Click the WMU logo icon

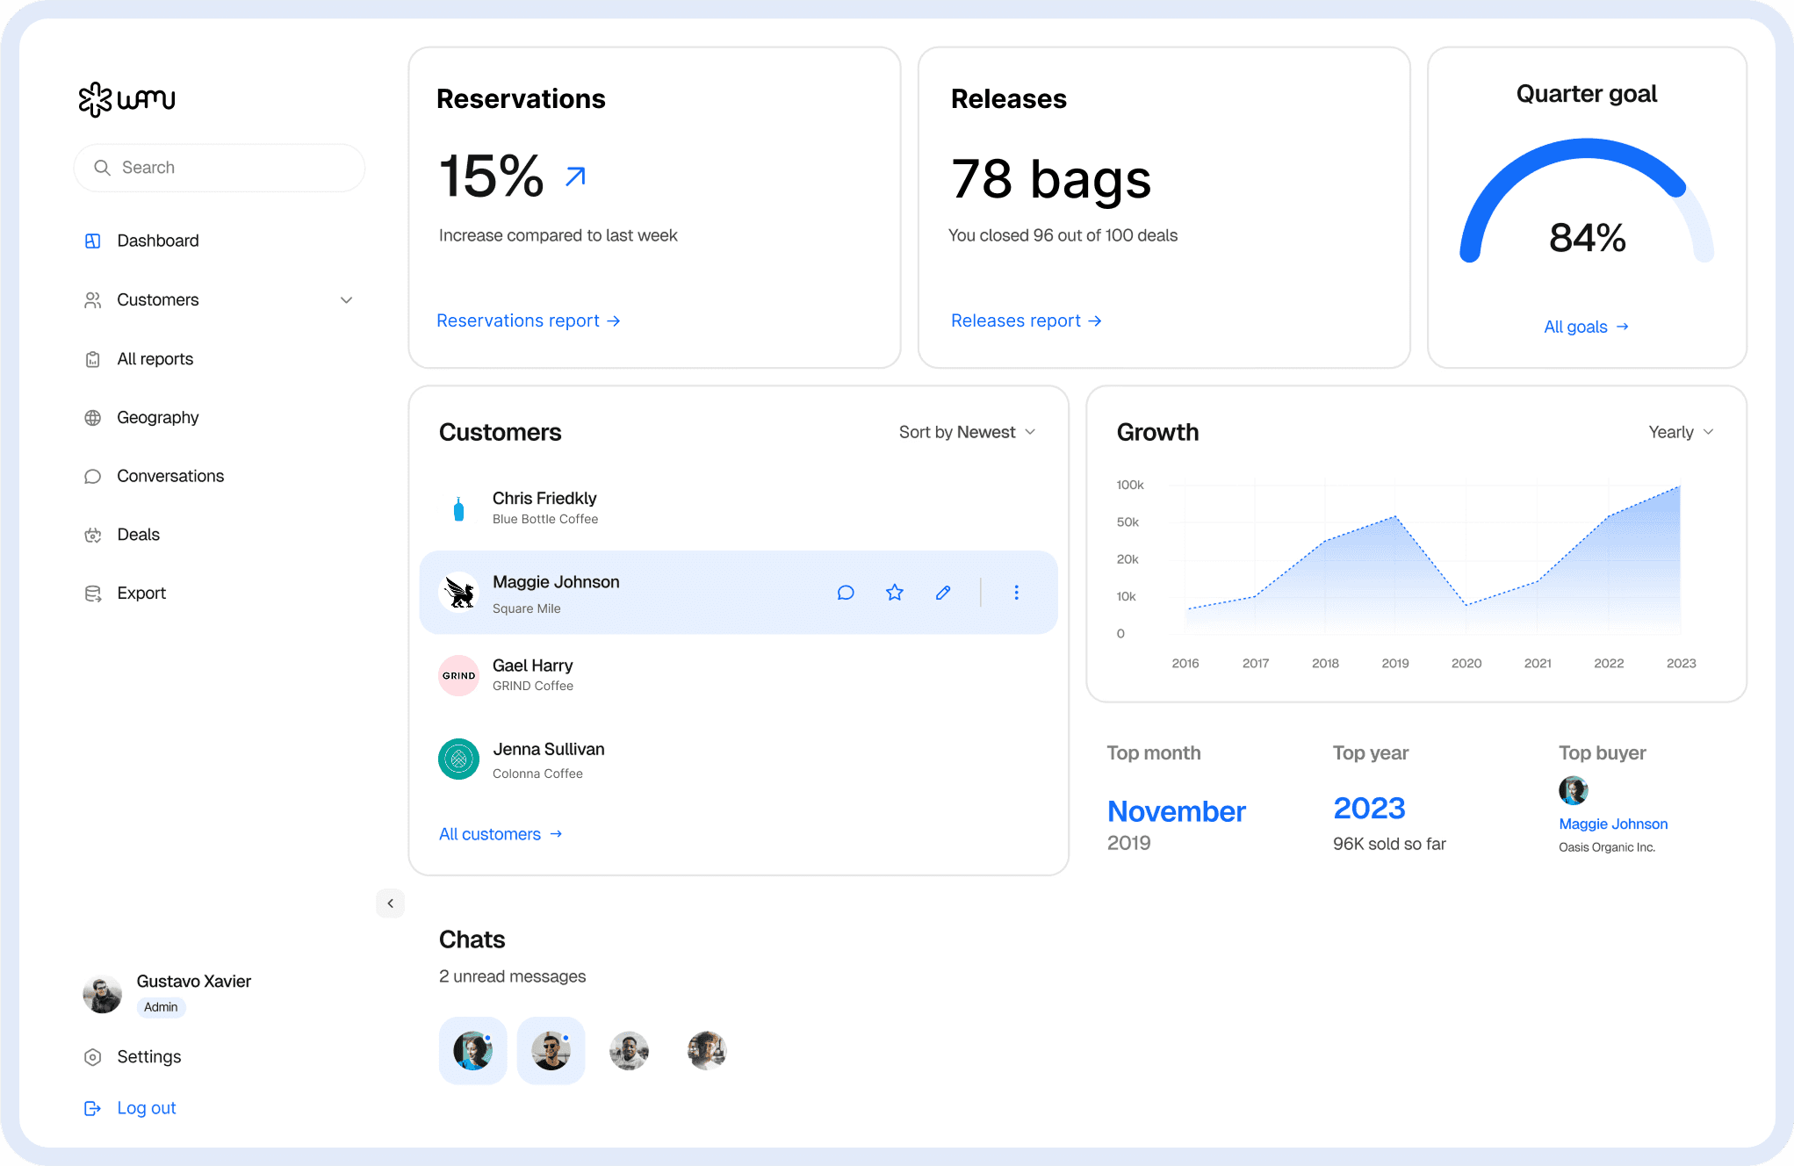(x=95, y=99)
